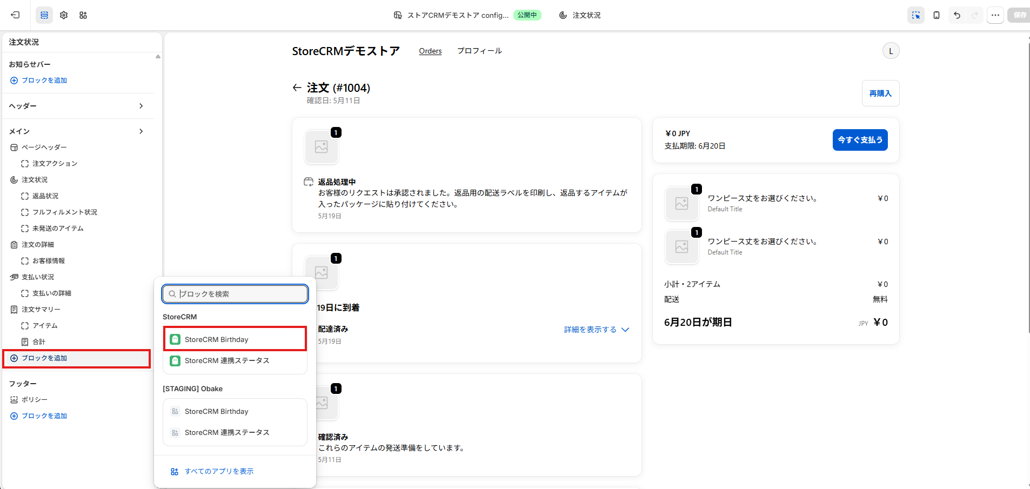The width and height of the screenshot is (1030, 489).
Task: Toggle the inspector selection tool icon
Action: coord(916,15)
